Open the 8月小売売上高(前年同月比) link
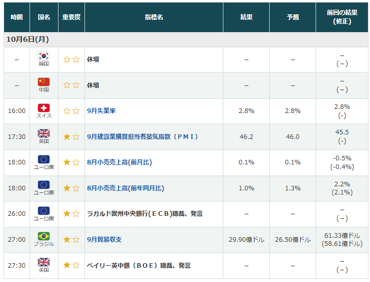This screenshot has height=282, width=370. pyautogui.click(x=125, y=188)
